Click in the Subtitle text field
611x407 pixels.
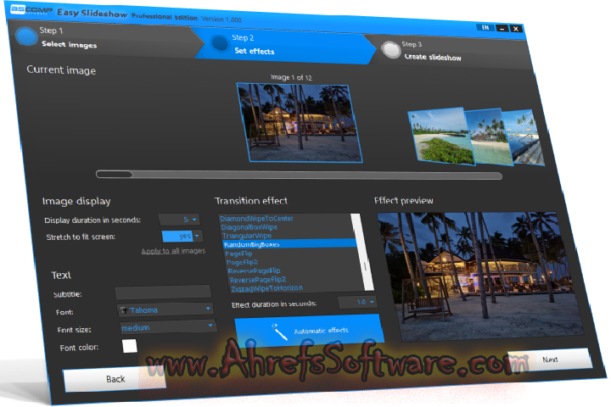click(162, 293)
